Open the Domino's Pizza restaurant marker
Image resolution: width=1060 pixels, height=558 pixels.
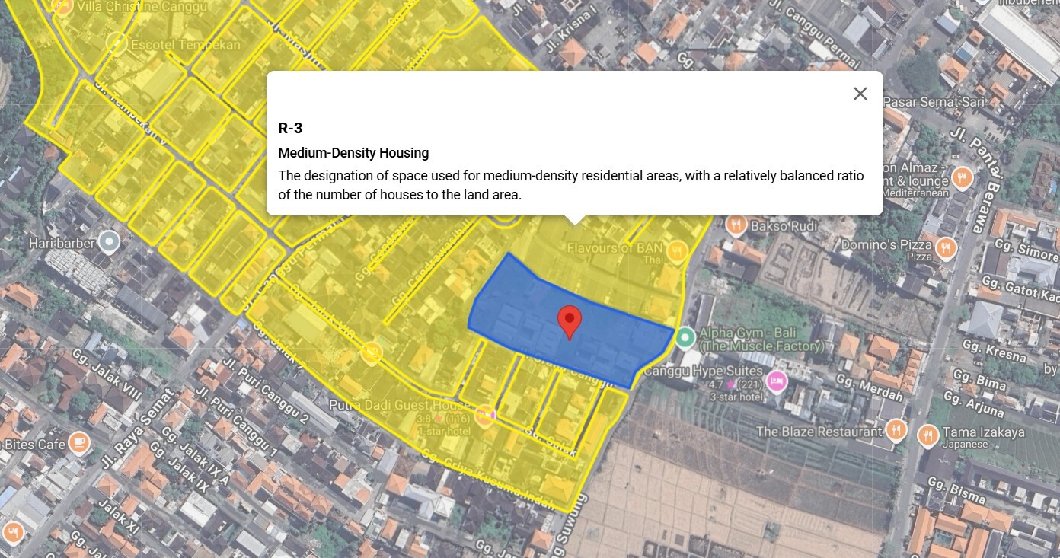pyautogui.click(x=945, y=247)
